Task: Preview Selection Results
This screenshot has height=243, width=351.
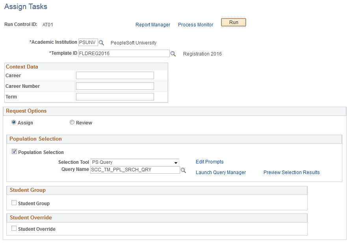Action: point(292,172)
